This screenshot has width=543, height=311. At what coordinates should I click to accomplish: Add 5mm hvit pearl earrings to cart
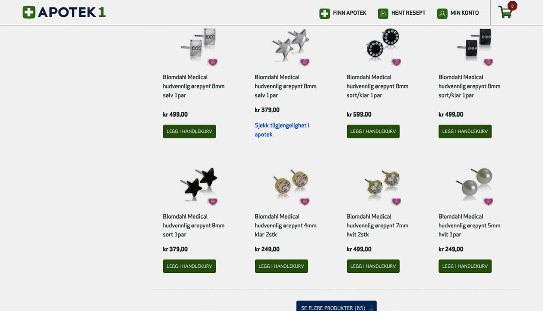pyautogui.click(x=465, y=266)
